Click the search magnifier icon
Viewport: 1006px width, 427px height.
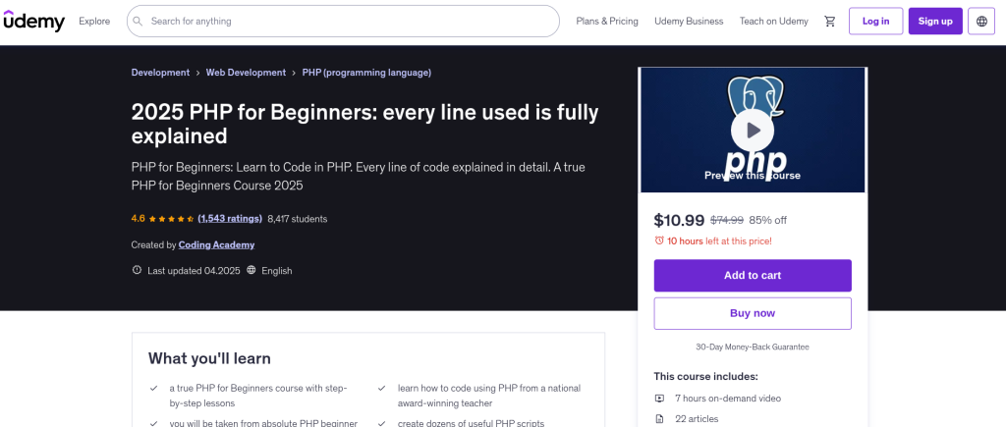[138, 21]
